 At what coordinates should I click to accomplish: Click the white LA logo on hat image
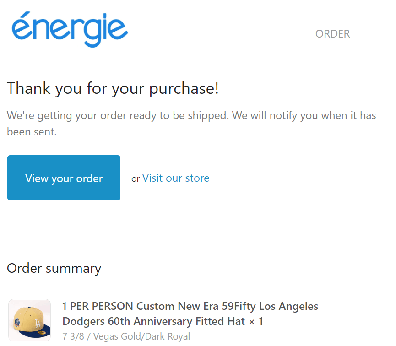click(38, 323)
